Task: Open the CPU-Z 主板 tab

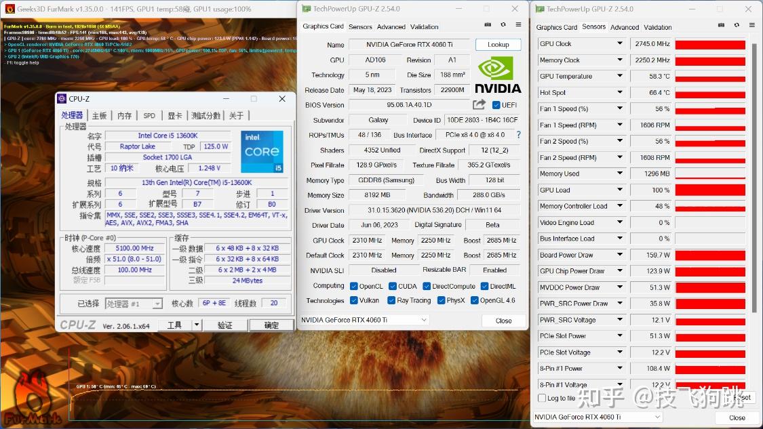Action: 99,115
